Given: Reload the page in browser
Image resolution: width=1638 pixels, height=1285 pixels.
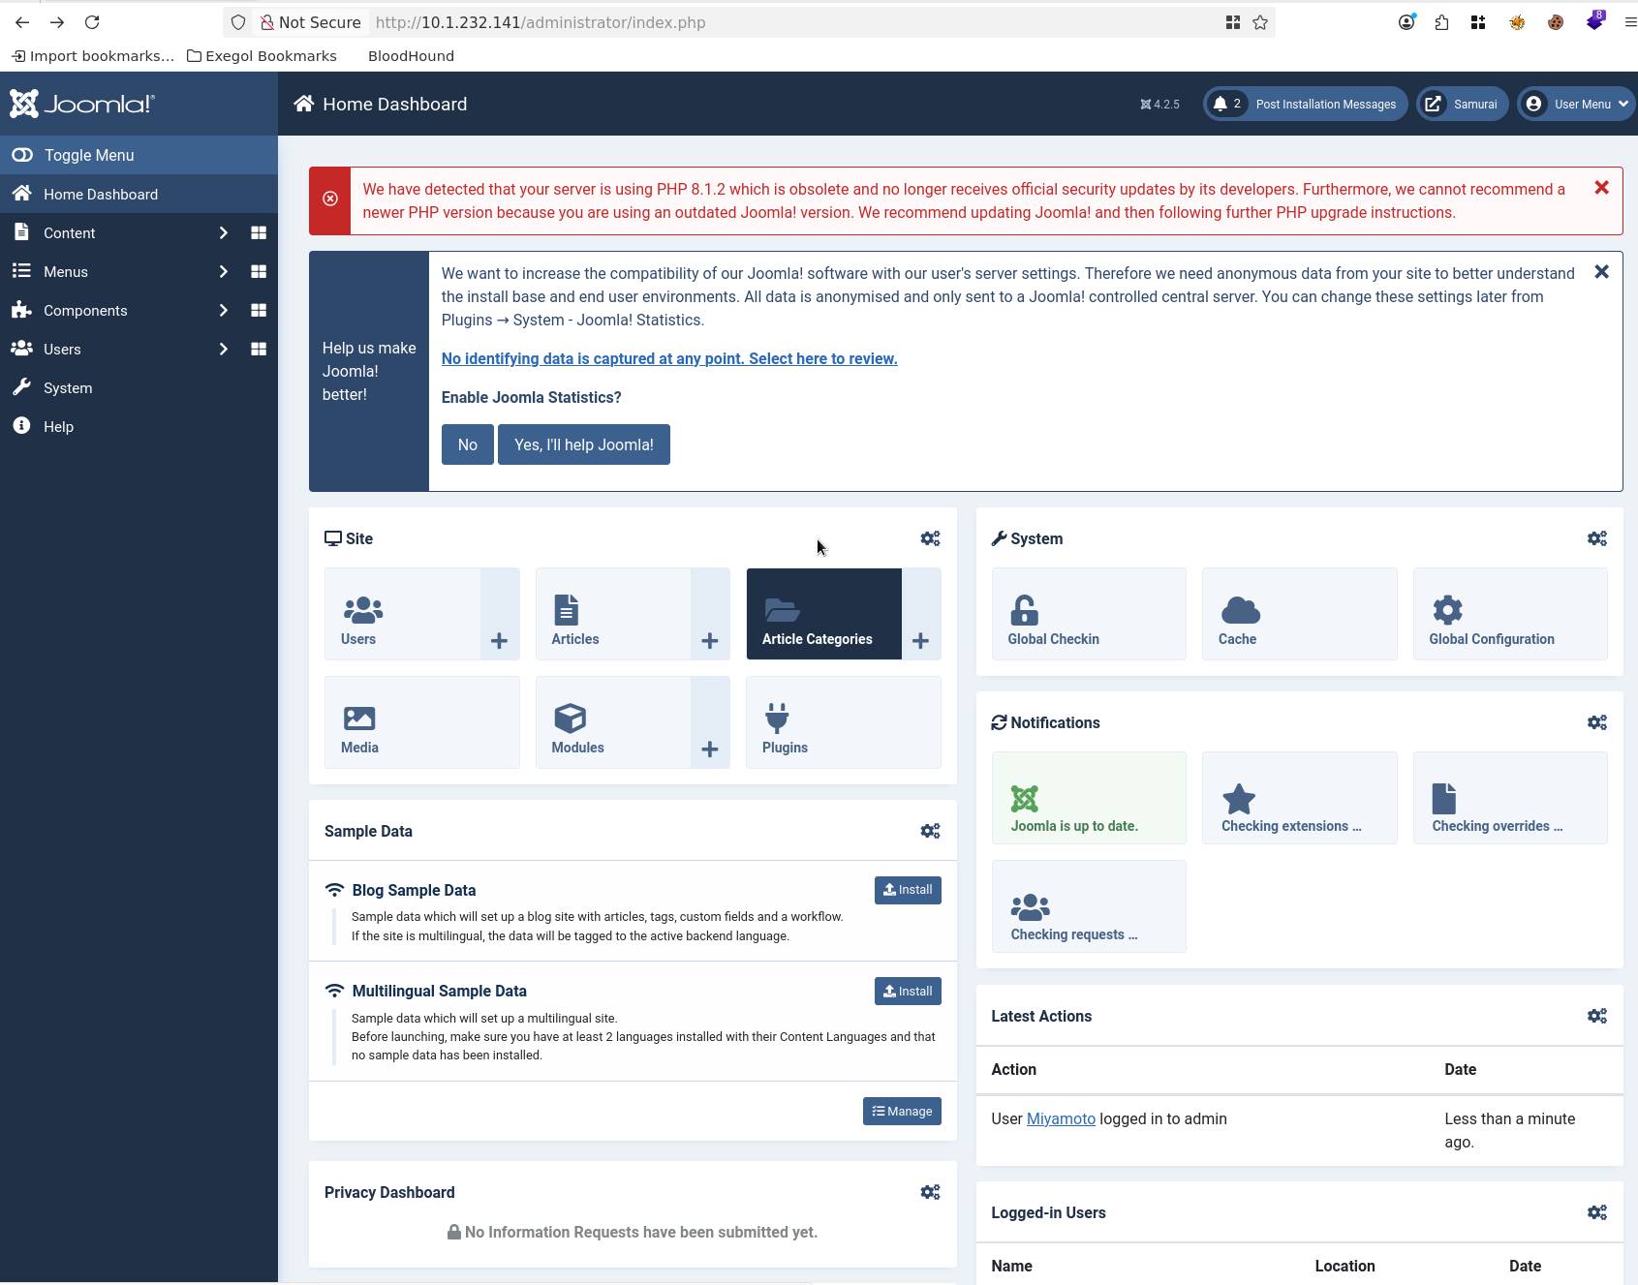Looking at the screenshot, I should tap(92, 22).
